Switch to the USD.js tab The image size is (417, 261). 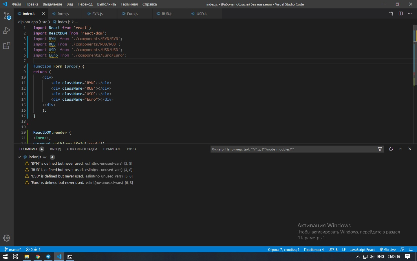[x=204, y=14]
